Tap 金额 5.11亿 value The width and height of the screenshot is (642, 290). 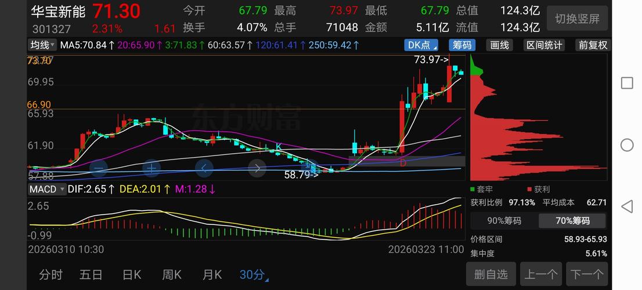pos(432,28)
